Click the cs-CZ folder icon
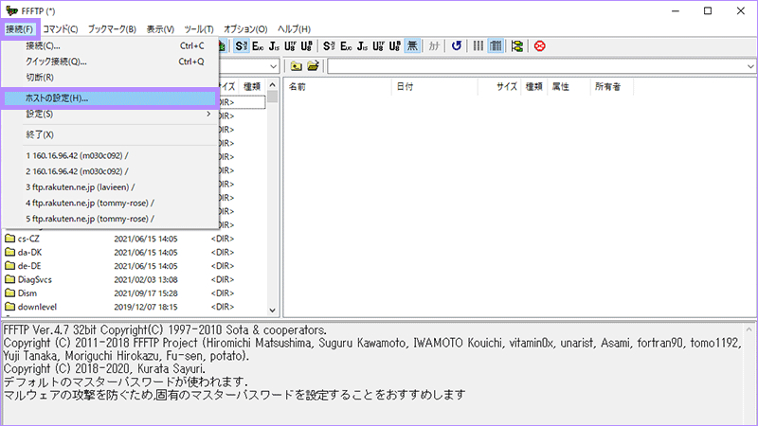758x426 pixels. tap(10, 239)
